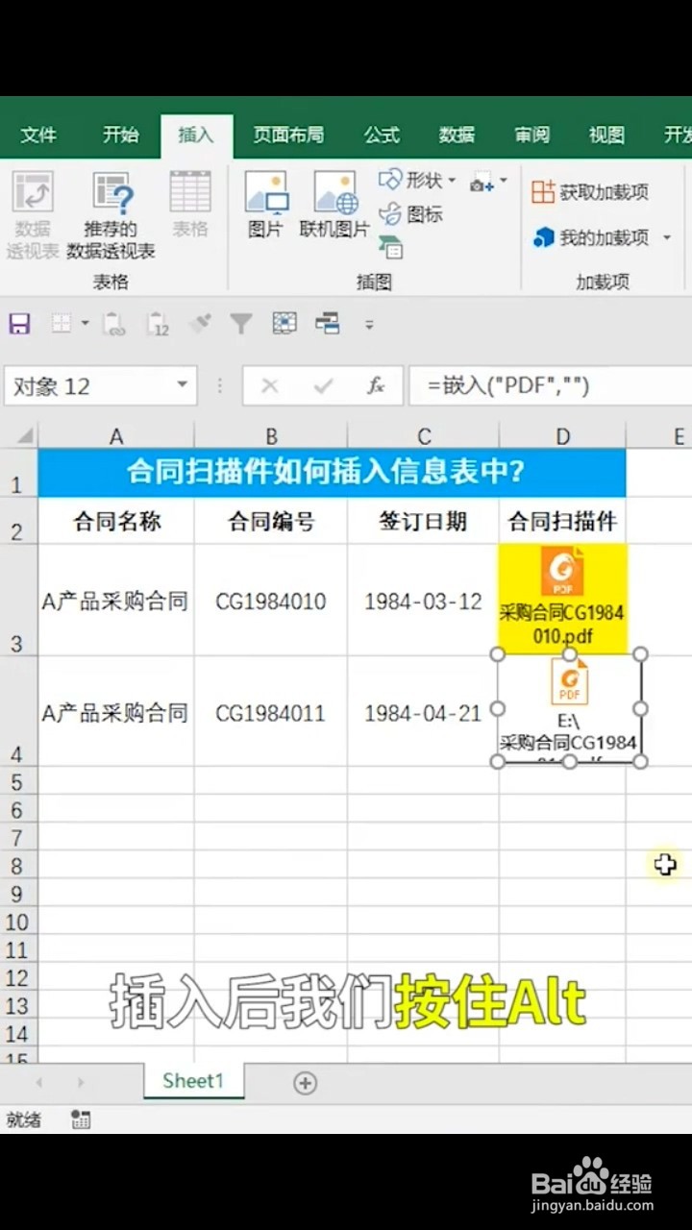Switch to the 开始 ribbon tab

click(x=120, y=135)
